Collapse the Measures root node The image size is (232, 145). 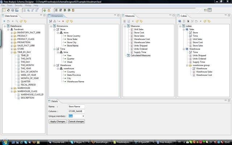pyautogui.click(x=125, y=26)
